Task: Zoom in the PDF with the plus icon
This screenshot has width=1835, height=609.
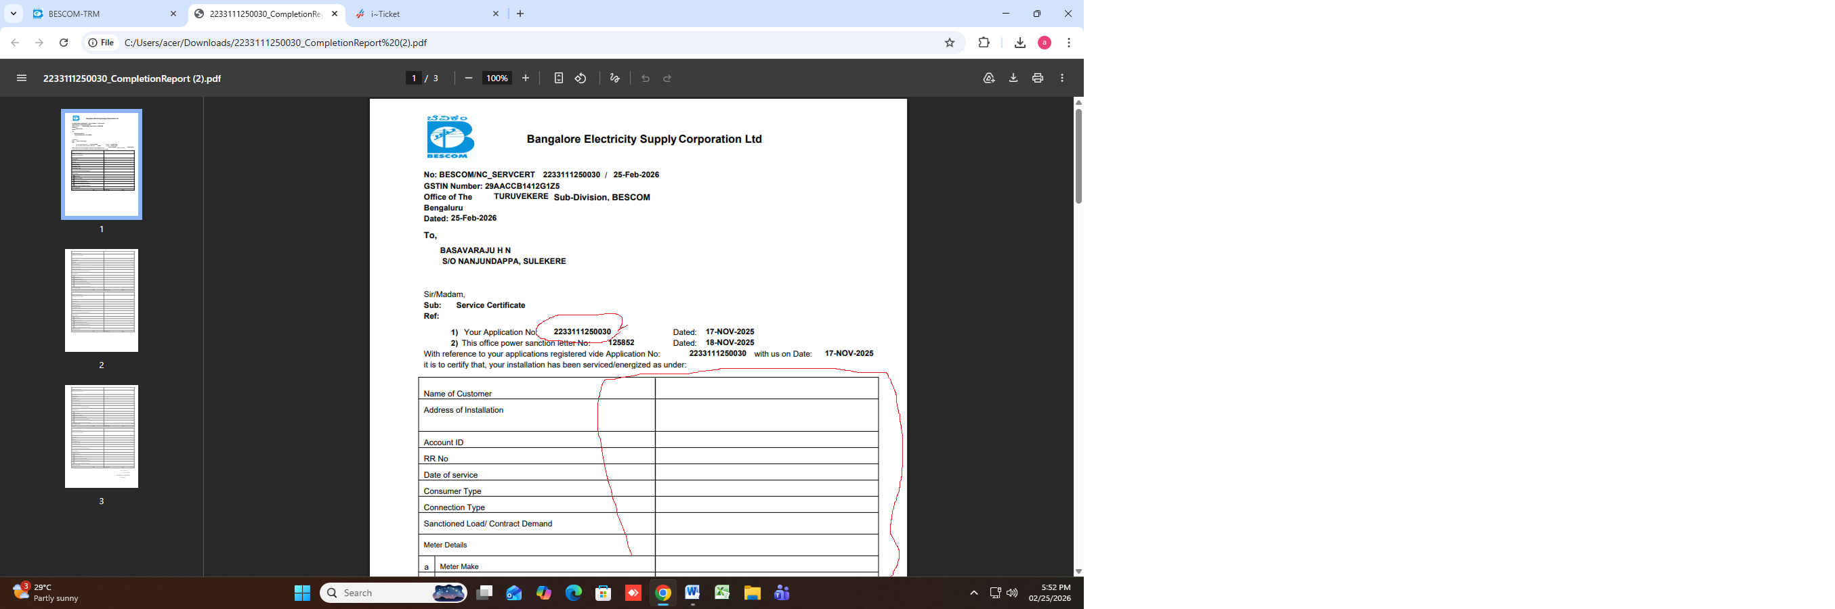Action: click(526, 78)
